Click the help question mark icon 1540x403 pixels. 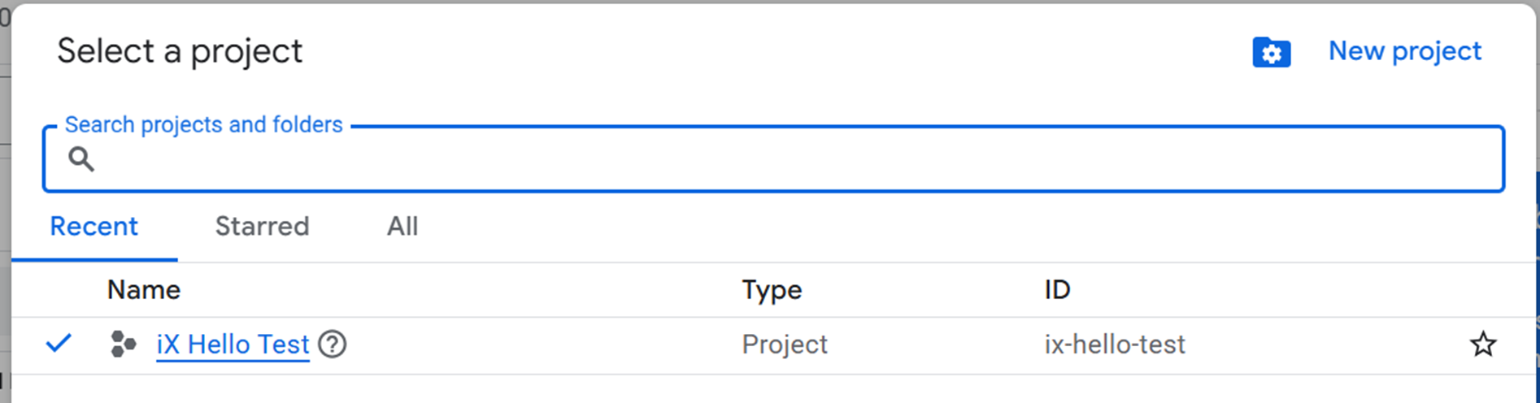[332, 344]
